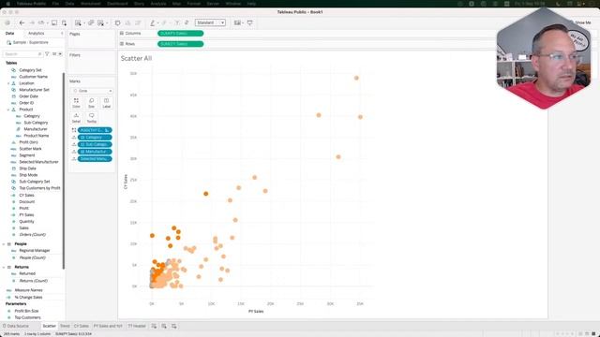The width and height of the screenshot is (600, 337).
Task: Switch to the CY Sales sheet tab
Action: 82,326
